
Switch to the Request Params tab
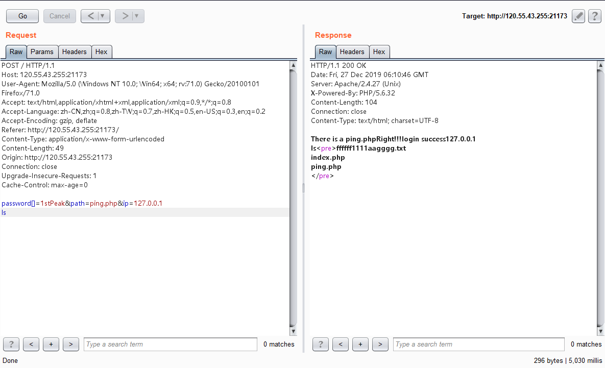(42, 52)
